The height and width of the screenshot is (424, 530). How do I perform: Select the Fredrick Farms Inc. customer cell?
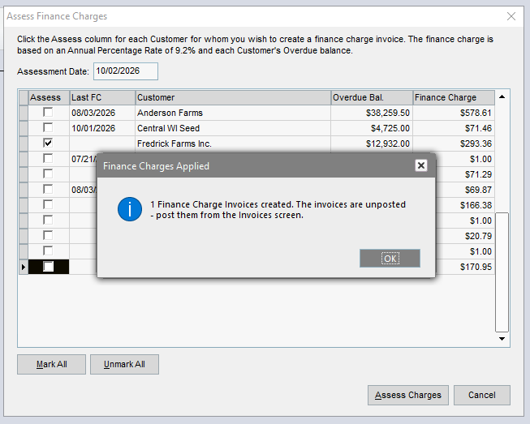click(233, 143)
